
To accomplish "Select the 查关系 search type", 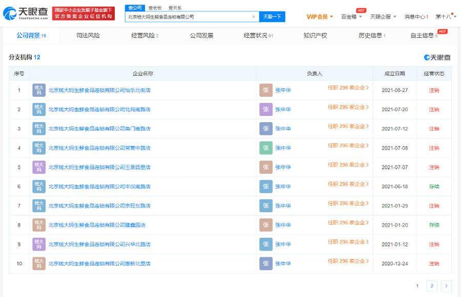I will tap(175, 8).
